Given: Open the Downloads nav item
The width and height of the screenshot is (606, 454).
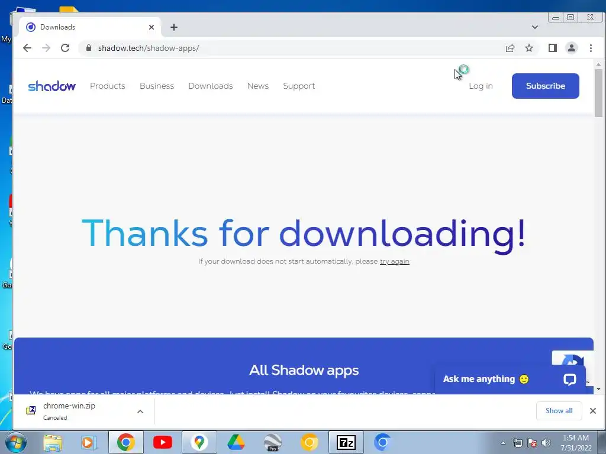Looking at the screenshot, I should (x=211, y=86).
